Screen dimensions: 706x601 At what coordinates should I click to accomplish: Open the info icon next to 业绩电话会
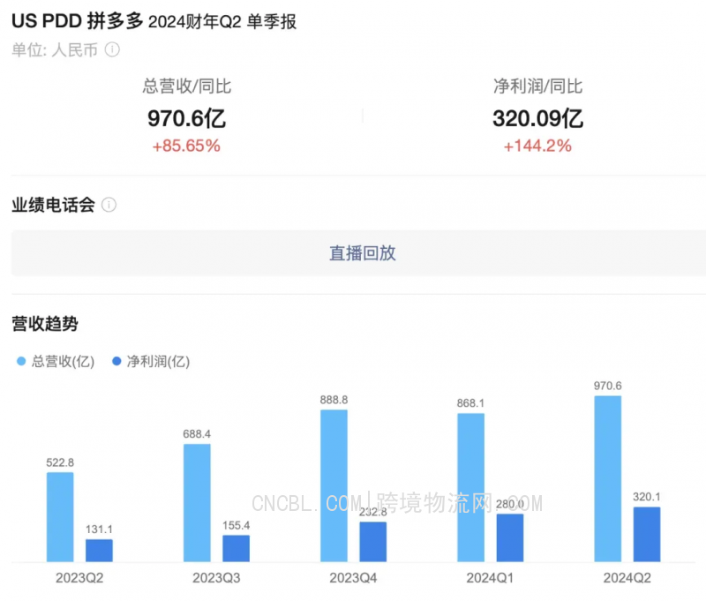click(x=109, y=205)
